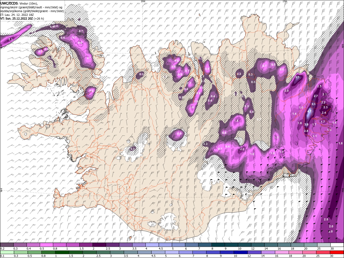Click the 2.7 precipitation value label

(316, 96)
